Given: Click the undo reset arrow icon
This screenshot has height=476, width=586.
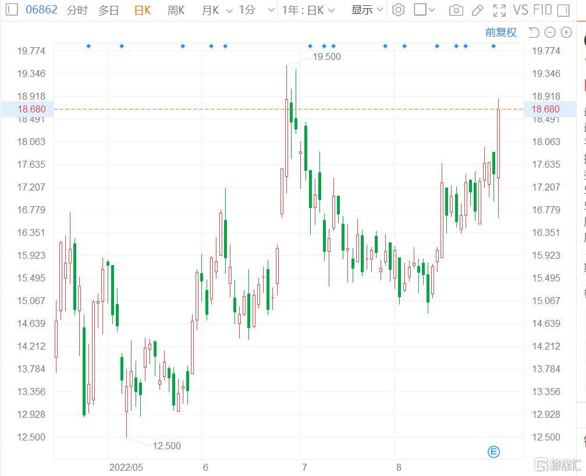Looking at the screenshot, I should pyautogui.click(x=534, y=33).
